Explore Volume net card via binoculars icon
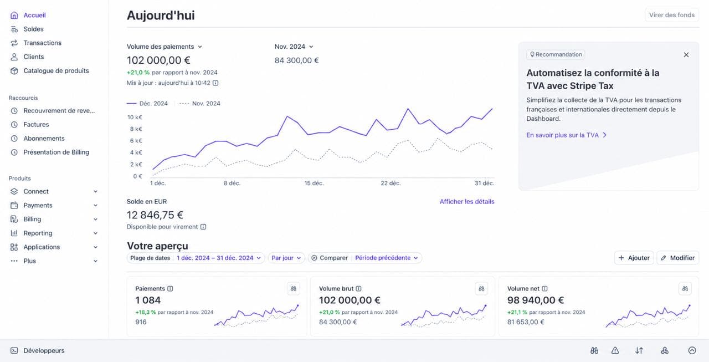The height and width of the screenshot is (362, 709). [x=685, y=288]
